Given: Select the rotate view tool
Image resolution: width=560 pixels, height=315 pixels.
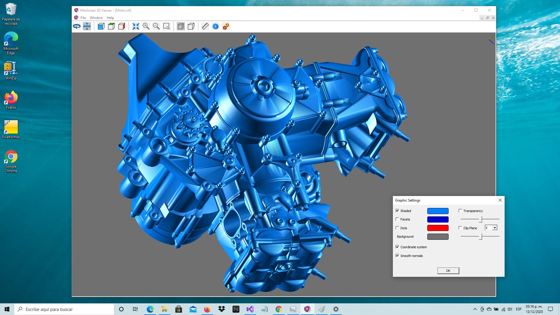Looking at the screenshot, I should tap(77, 27).
